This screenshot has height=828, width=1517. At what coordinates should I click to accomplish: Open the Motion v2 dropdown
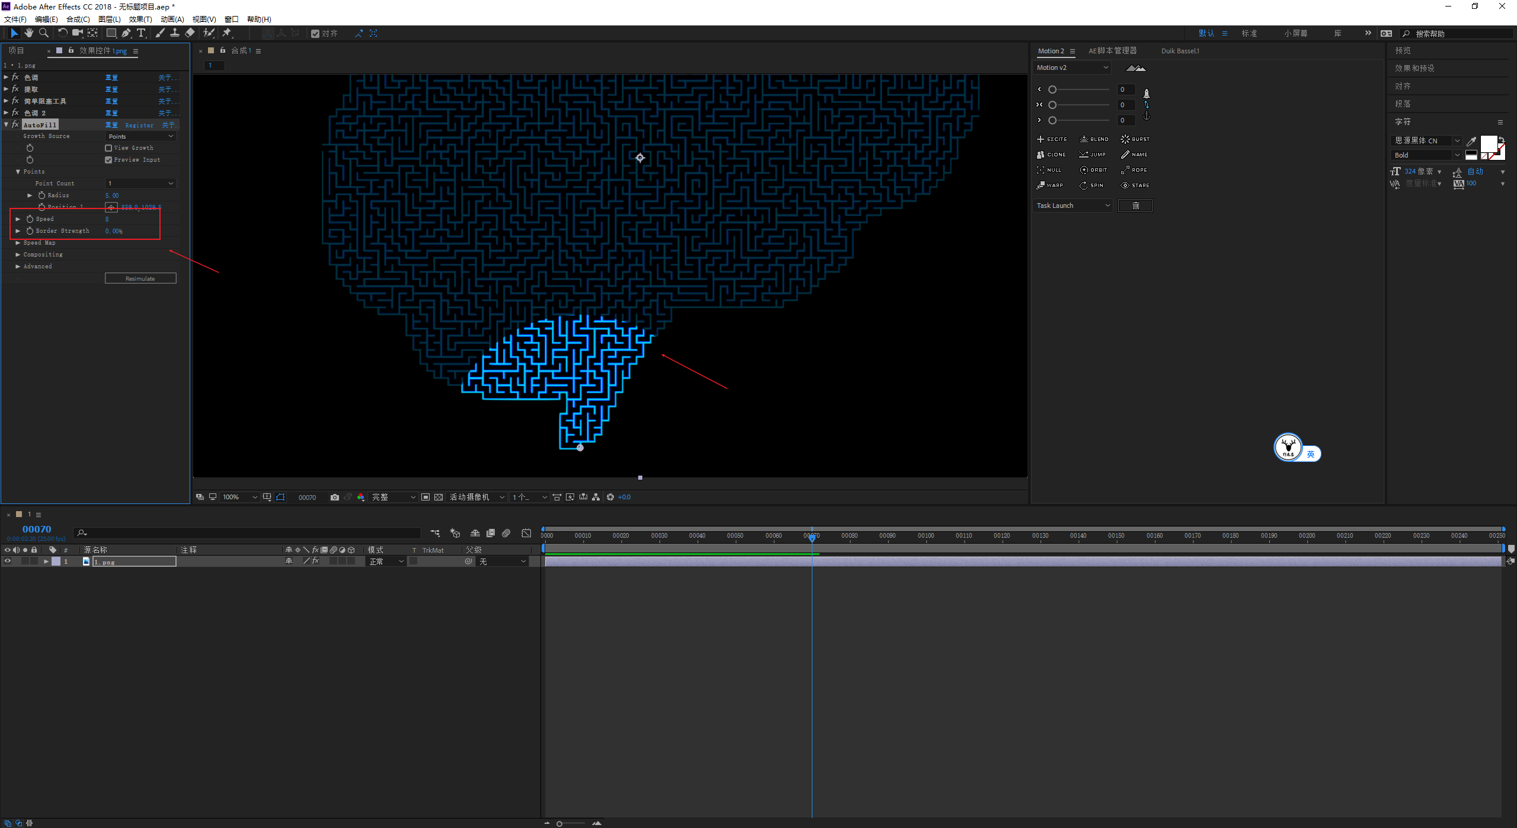pyautogui.click(x=1071, y=68)
